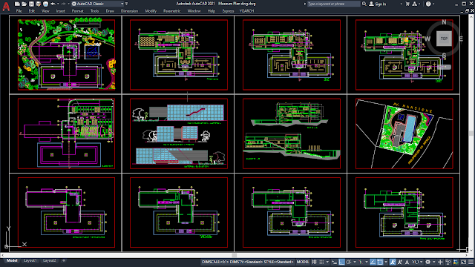The image size is (475, 267).
Task: Expand the Sign In dropdown arrow
Action: tap(401, 4)
